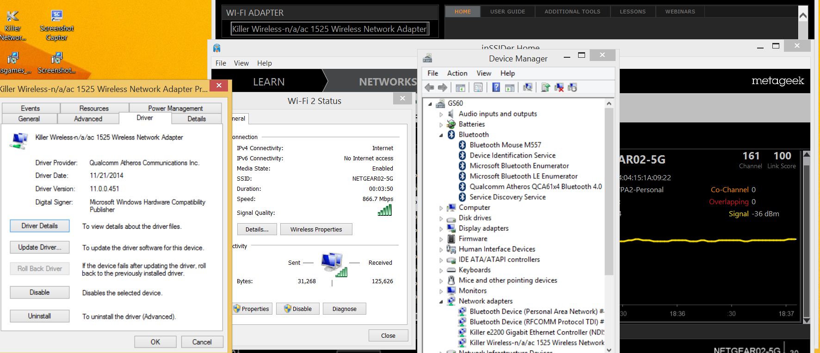Open Wireless Properties in Wi-Fi 2 Status
Screen dimensions: 820x353
pos(316,229)
